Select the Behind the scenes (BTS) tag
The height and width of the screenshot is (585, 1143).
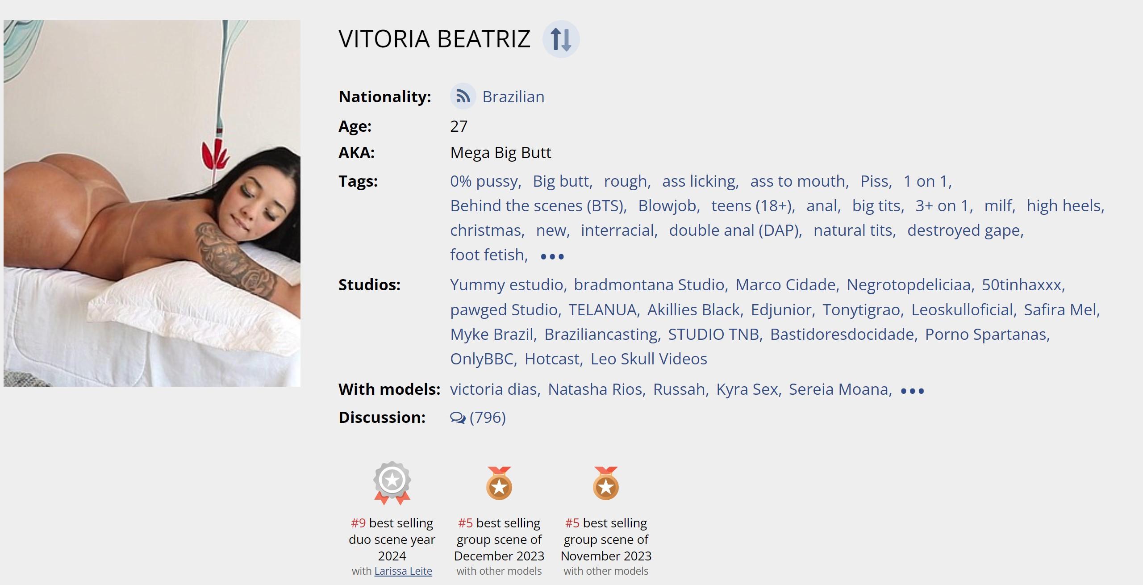point(538,206)
